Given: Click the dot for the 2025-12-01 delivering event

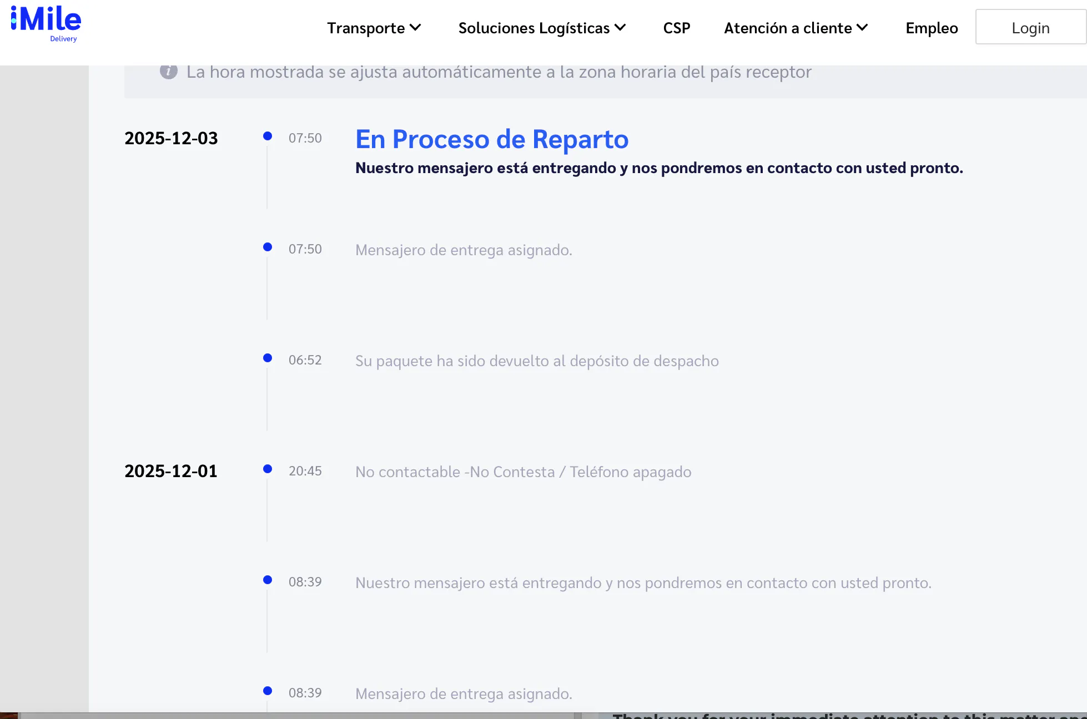Looking at the screenshot, I should [x=268, y=580].
